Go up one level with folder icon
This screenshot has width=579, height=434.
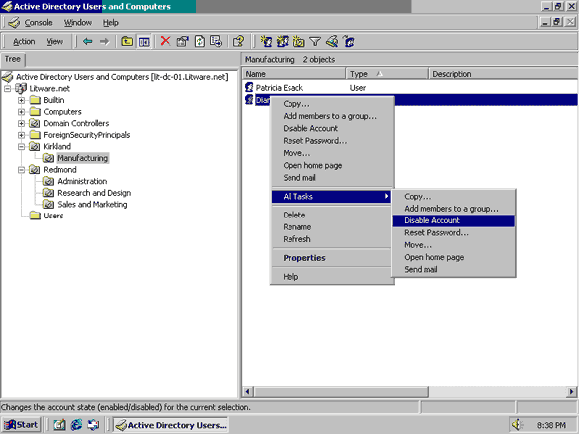point(127,41)
